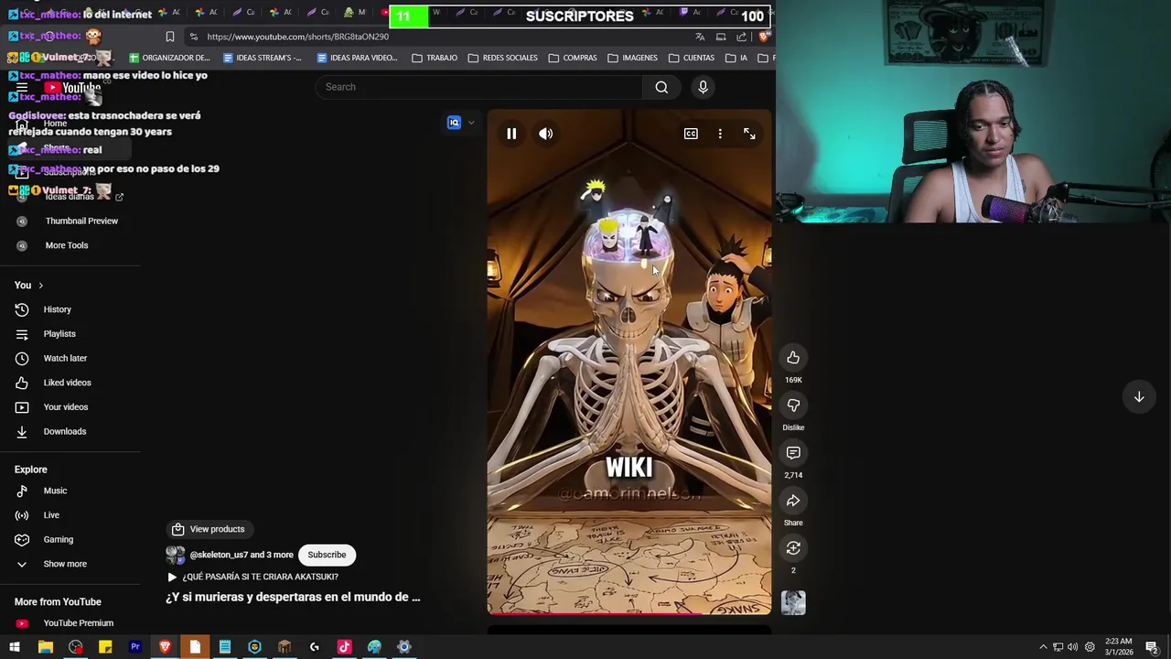Image resolution: width=1171 pixels, height=659 pixels.
Task: Open Windows Start menu
Action: point(15,647)
